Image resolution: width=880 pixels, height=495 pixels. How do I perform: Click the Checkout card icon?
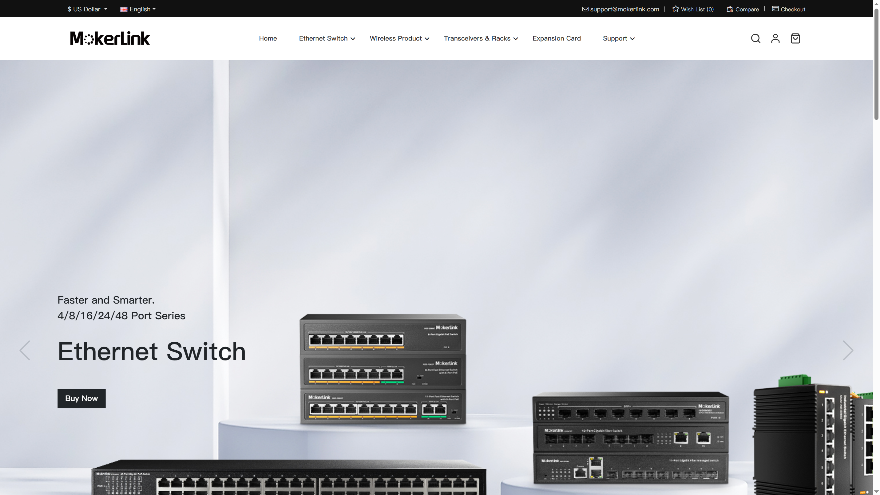(775, 9)
